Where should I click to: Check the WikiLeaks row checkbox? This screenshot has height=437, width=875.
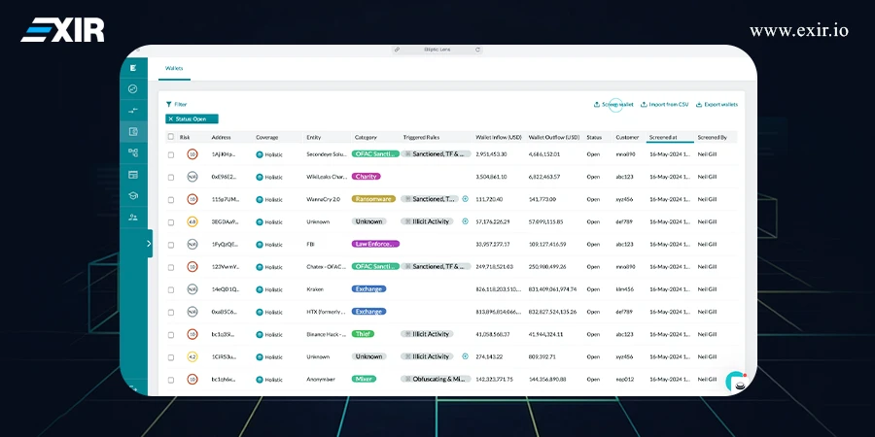171,178
